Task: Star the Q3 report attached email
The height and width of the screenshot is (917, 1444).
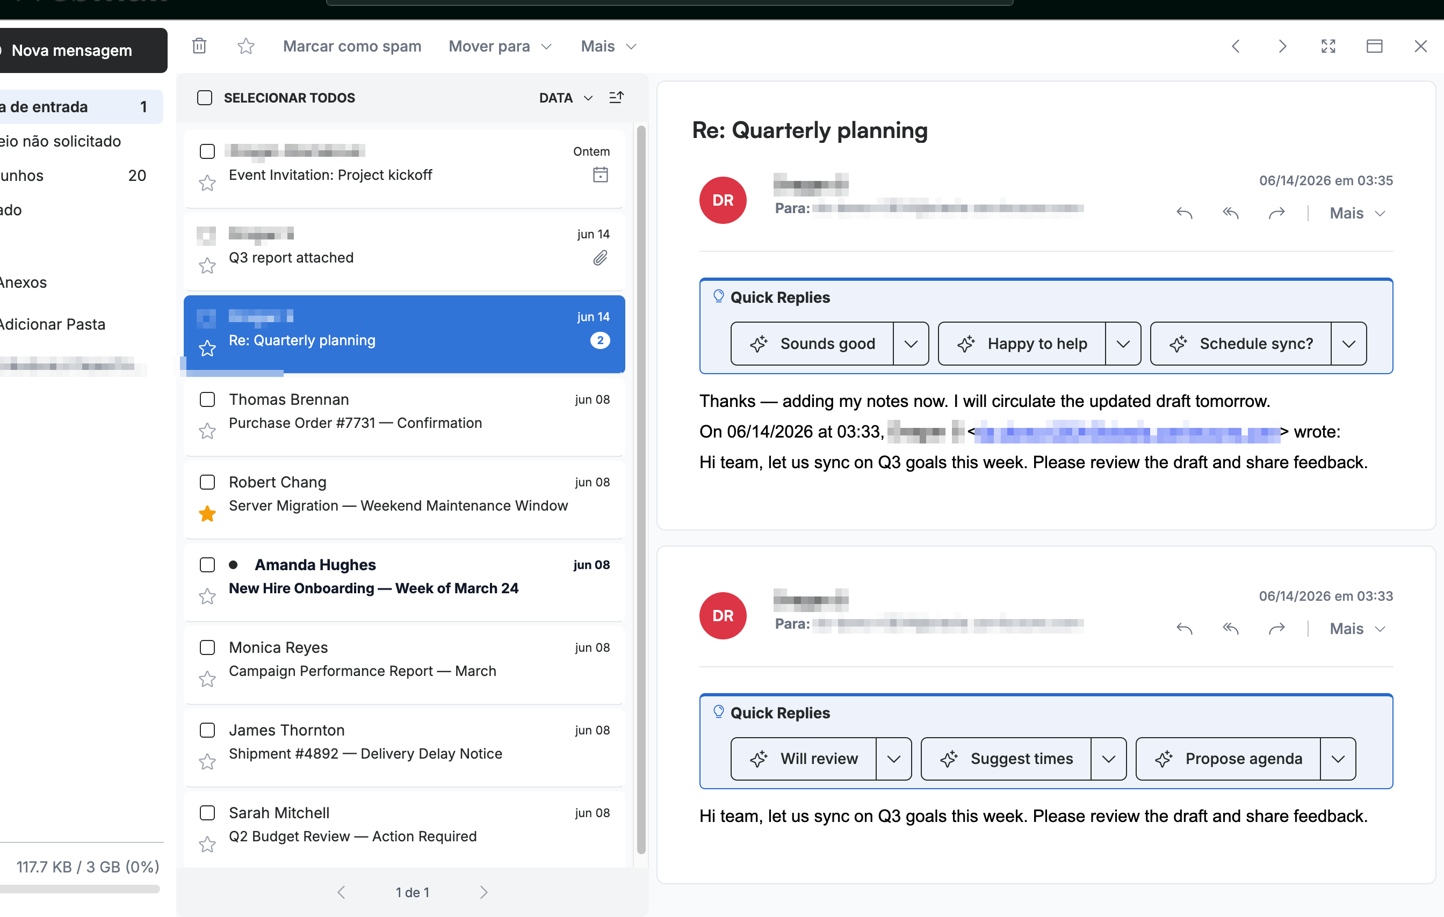Action: pos(207,266)
